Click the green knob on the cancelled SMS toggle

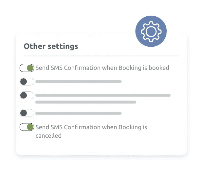pyautogui.click(x=30, y=127)
